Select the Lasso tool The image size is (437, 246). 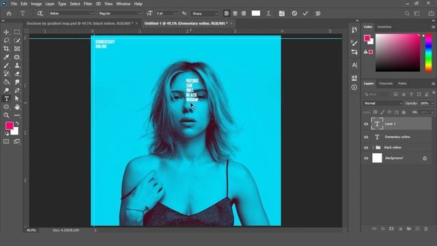(x=6, y=40)
